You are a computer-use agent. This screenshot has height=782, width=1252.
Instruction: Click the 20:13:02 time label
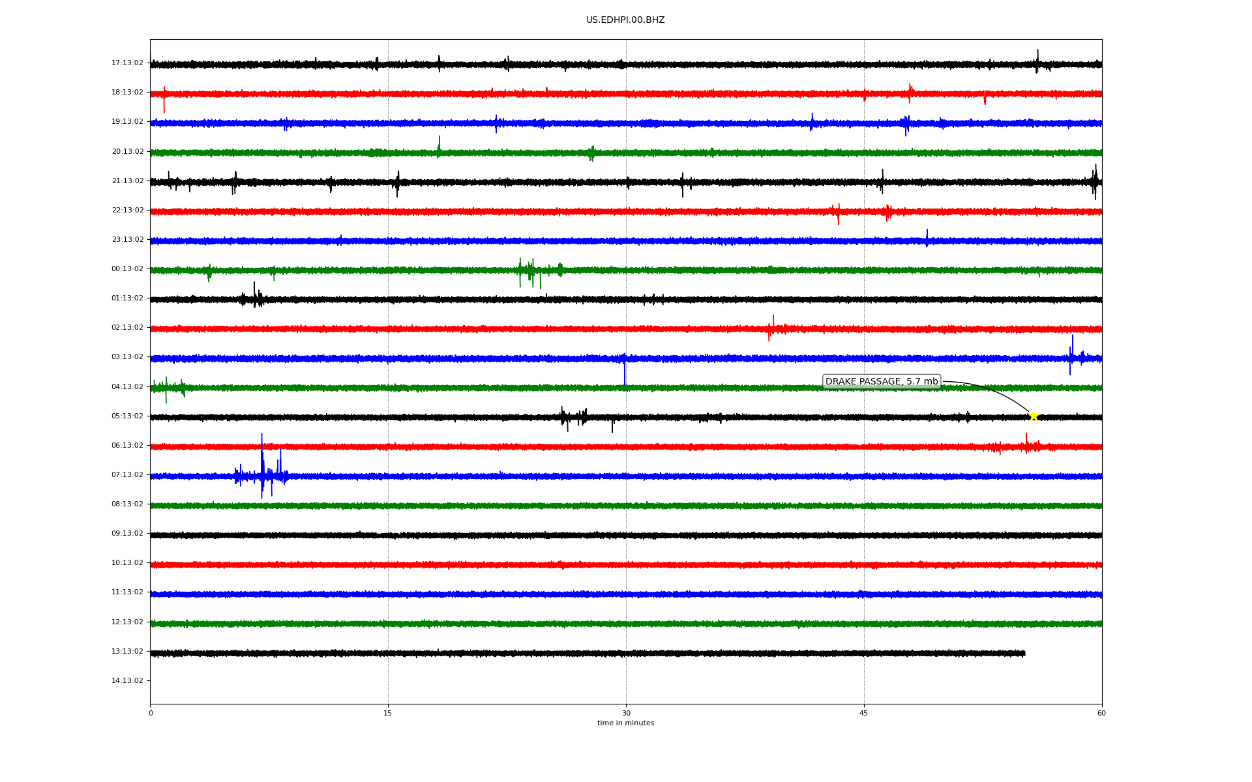[x=127, y=152]
